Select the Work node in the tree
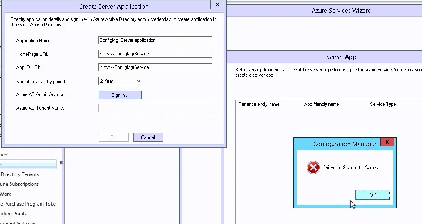422x224 pixels. click(x=6, y=194)
